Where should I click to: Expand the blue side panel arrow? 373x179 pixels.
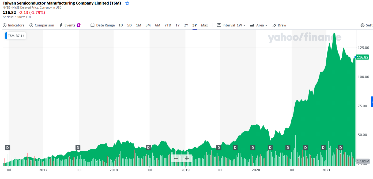point(372,102)
